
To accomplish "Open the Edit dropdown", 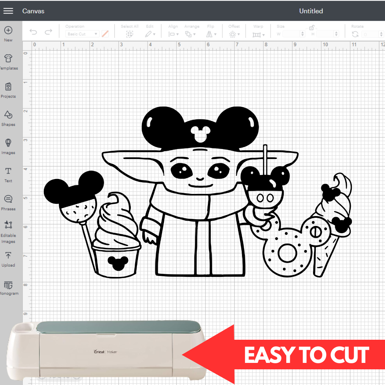I will point(150,34).
